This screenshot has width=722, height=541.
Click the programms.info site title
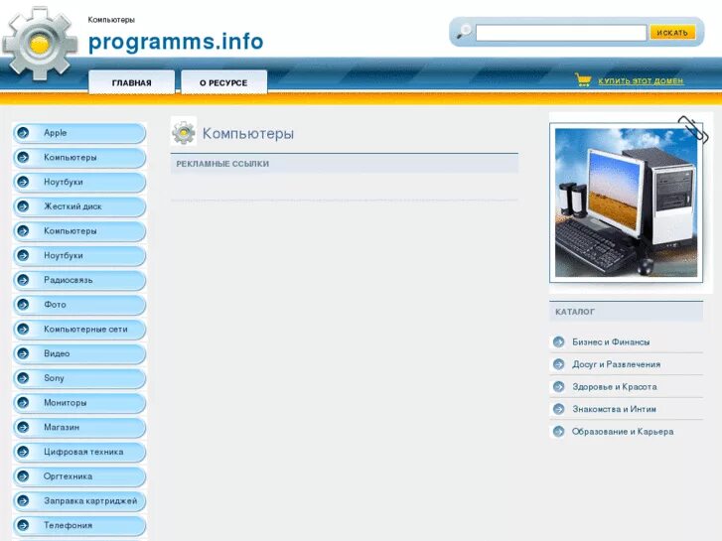pyautogui.click(x=176, y=42)
